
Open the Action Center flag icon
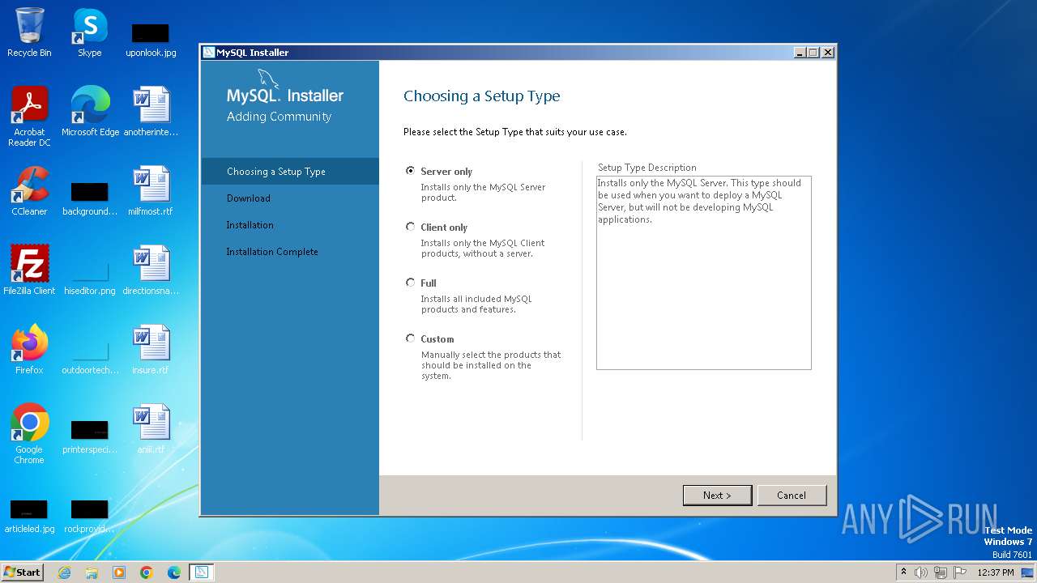pos(960,572)
